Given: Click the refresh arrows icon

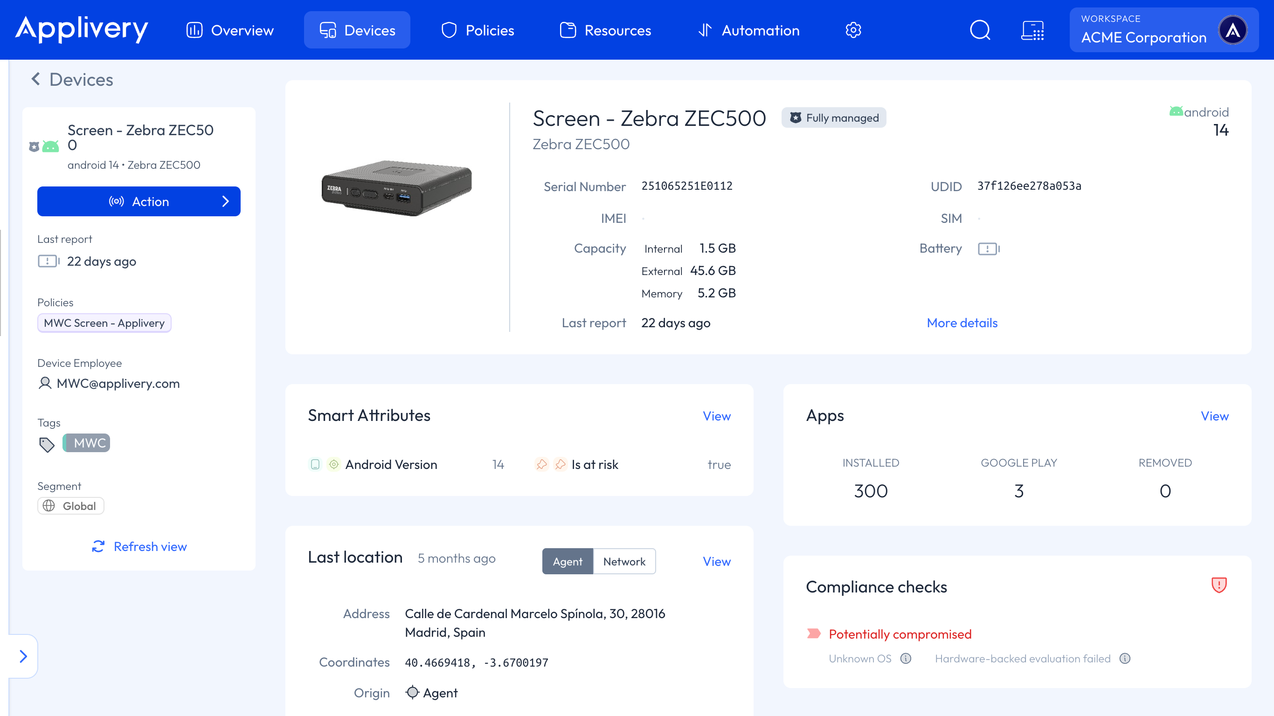Looking at the screenshot, I should pos(98,546).
